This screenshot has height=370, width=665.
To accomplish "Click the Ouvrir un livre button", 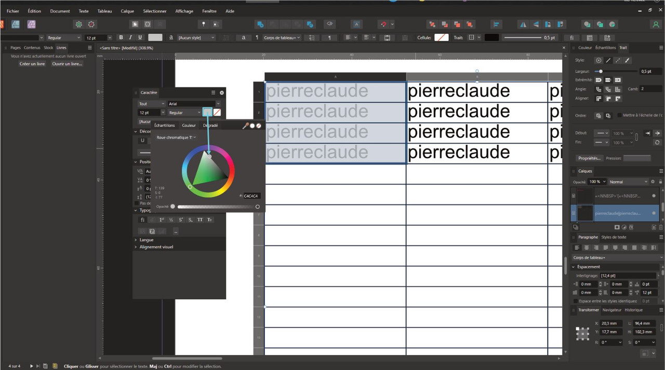I will tap(67, 64).
